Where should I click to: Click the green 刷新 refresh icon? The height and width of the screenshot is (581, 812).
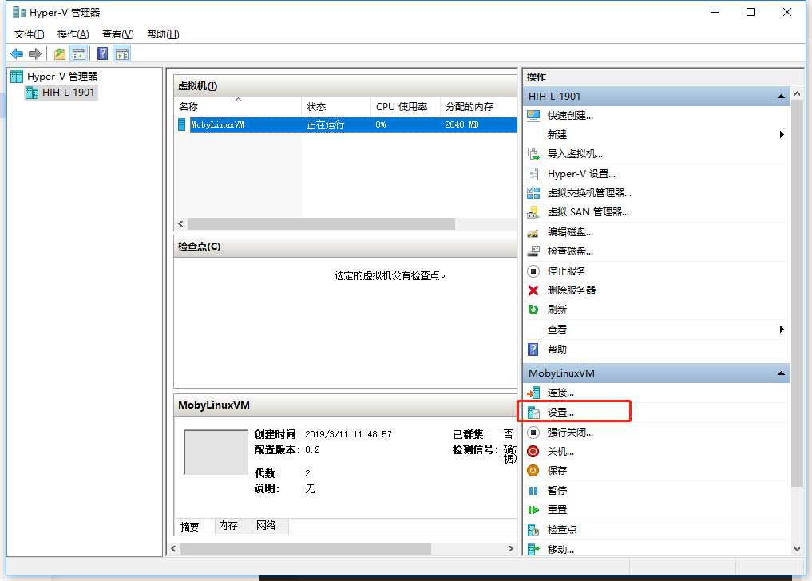(x=533, y=309)
